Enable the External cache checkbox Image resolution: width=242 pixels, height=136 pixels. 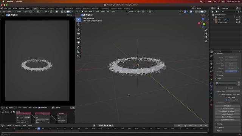point(226,88)
